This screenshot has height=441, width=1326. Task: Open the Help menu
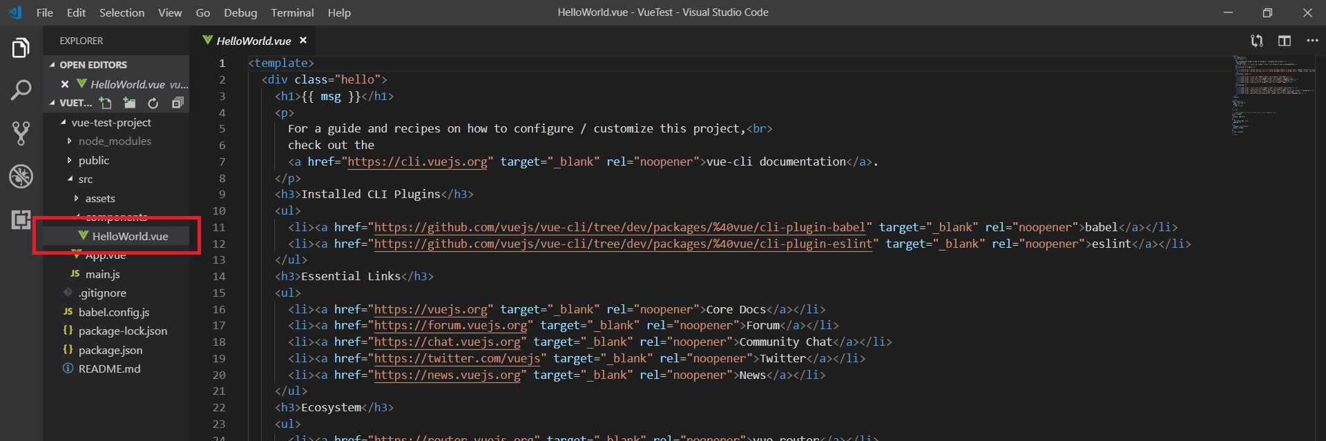[x=339, y=12]
